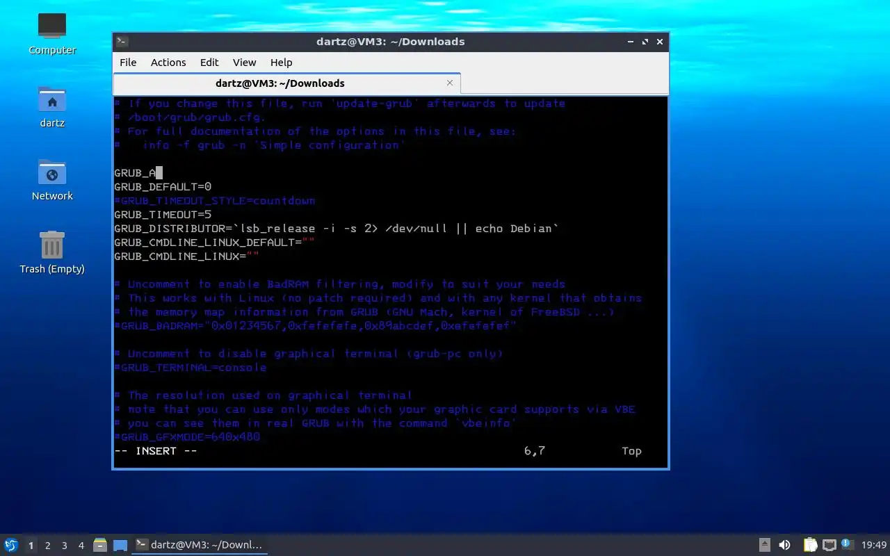890x556 pixels.
Task: Open the Actions menu
Action: point(168,62)
